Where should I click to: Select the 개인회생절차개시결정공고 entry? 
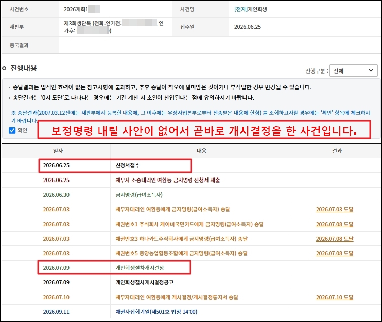(145, 282)
